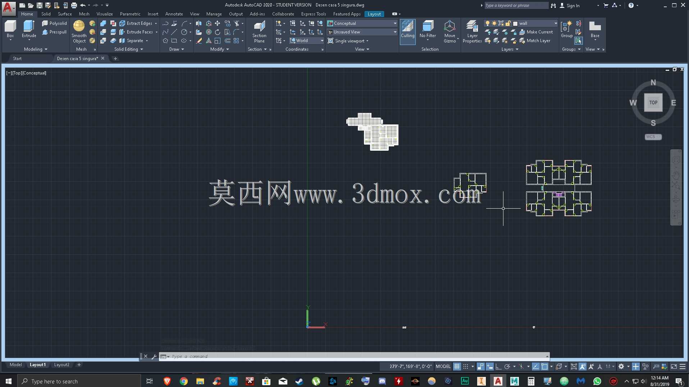Select the Rectangle tool in Draw panel
The width and height of the screenshot is (689, 387).
pos(174,41)
